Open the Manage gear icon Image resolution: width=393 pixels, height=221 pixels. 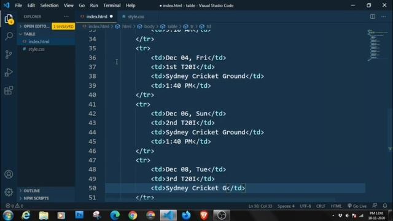point(9,192)
